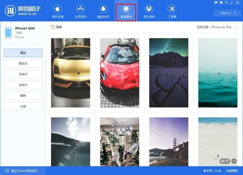Open the black and white lake wallpaper
Image resolution: width=243 pixels, height=175 pixels.
(70, 142)
